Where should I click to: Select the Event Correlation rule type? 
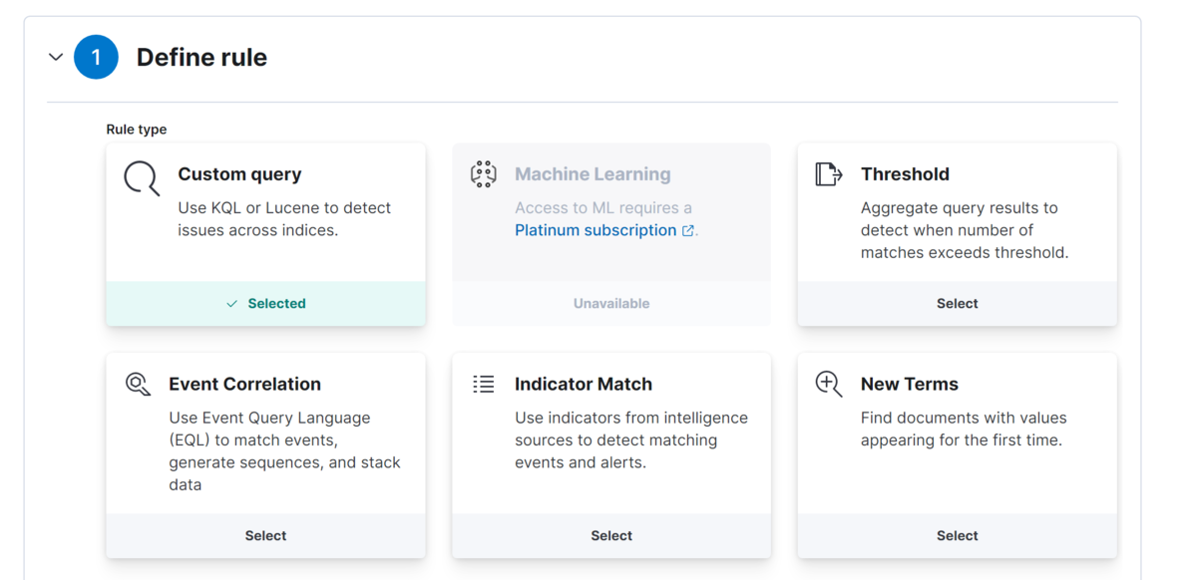(265, 536)
